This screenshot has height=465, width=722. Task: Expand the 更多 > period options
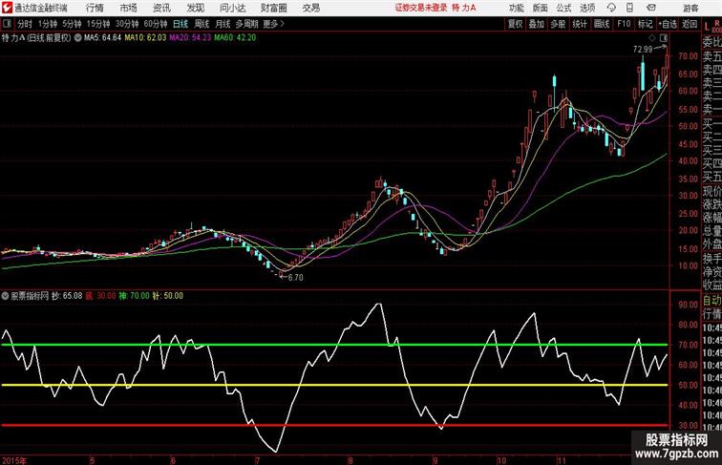[x=274, y=24]
